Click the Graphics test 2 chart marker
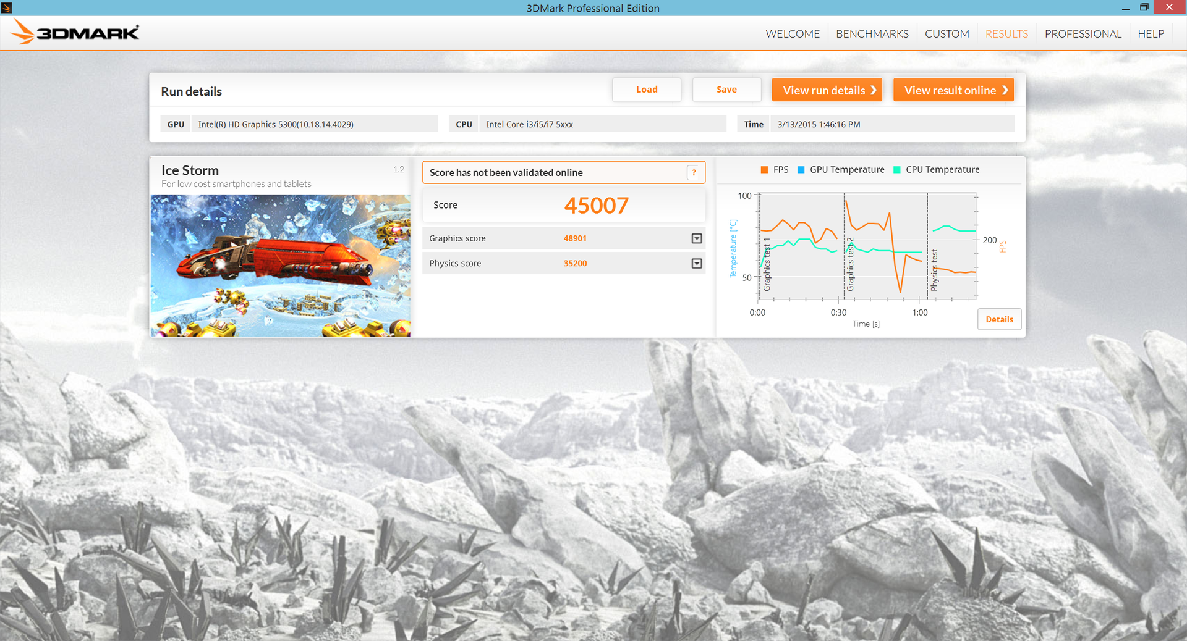 (x=850, y=264)
